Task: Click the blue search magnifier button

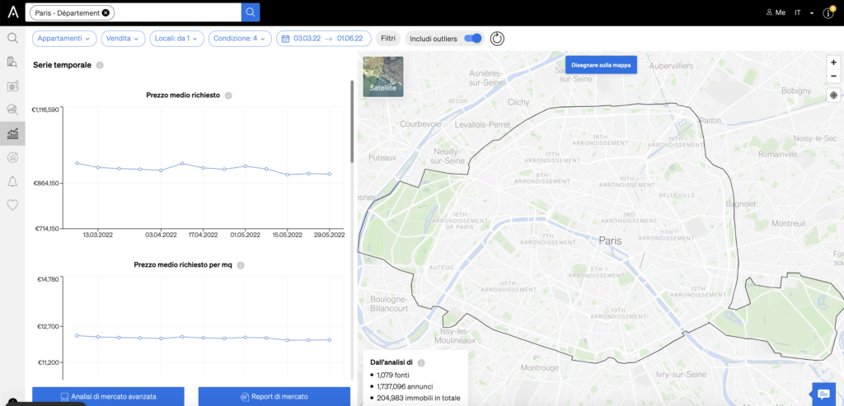Action: click(x=251, y=12)
